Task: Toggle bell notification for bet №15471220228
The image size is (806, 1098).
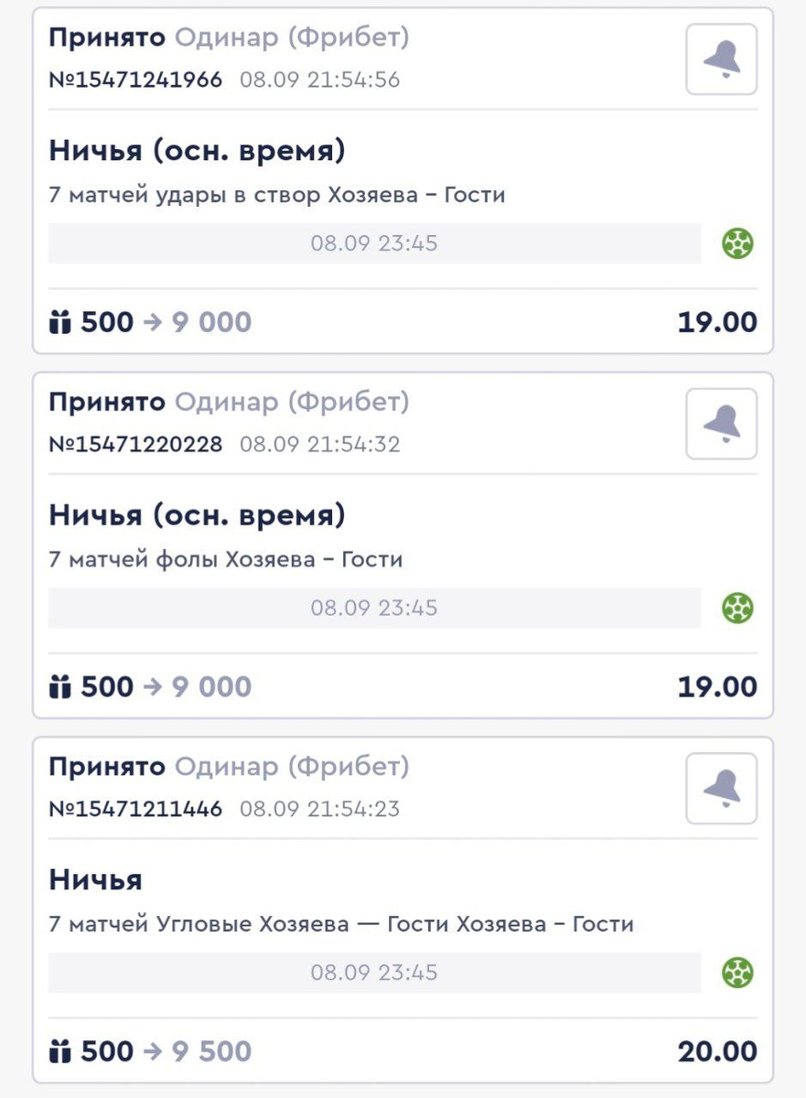Action: [722, 424]
